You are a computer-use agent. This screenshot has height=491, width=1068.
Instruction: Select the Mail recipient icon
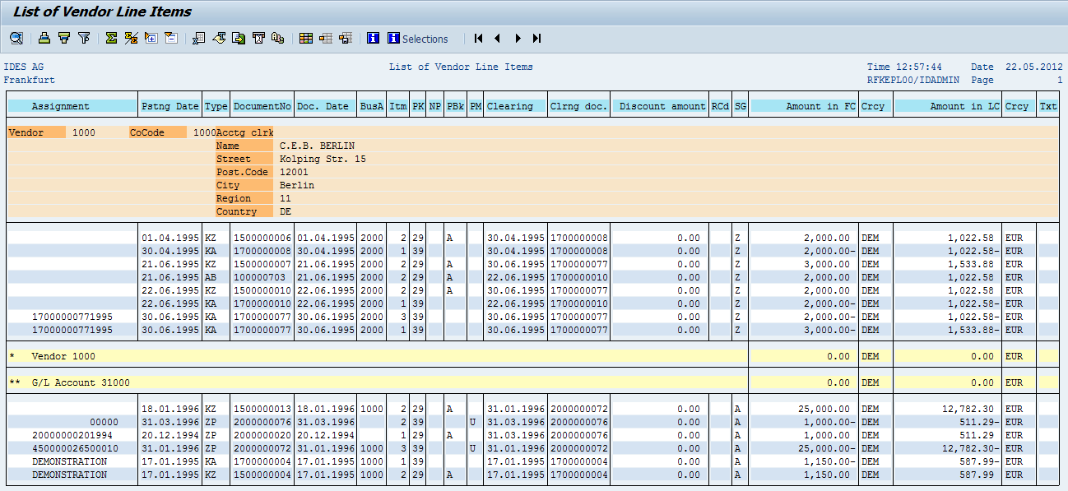[238, 38]
